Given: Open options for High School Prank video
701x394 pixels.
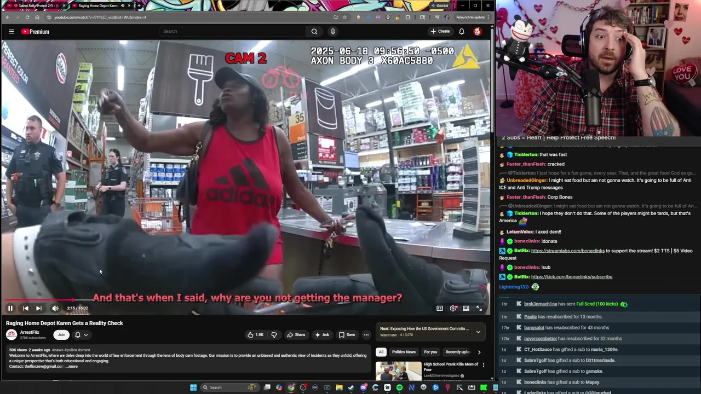Looking at the screenshot, I should point(483,365).
